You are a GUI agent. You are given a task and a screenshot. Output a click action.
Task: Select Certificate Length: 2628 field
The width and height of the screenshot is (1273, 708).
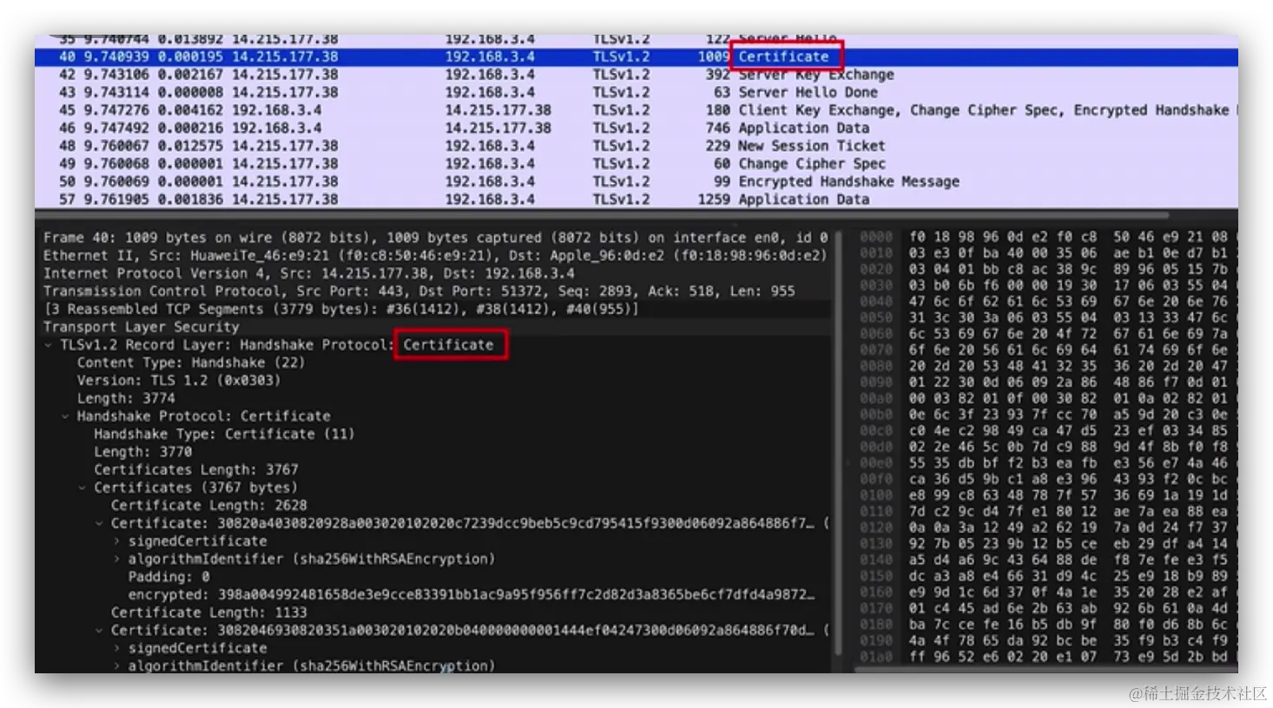pyautogui.click(x=208, y=506)
